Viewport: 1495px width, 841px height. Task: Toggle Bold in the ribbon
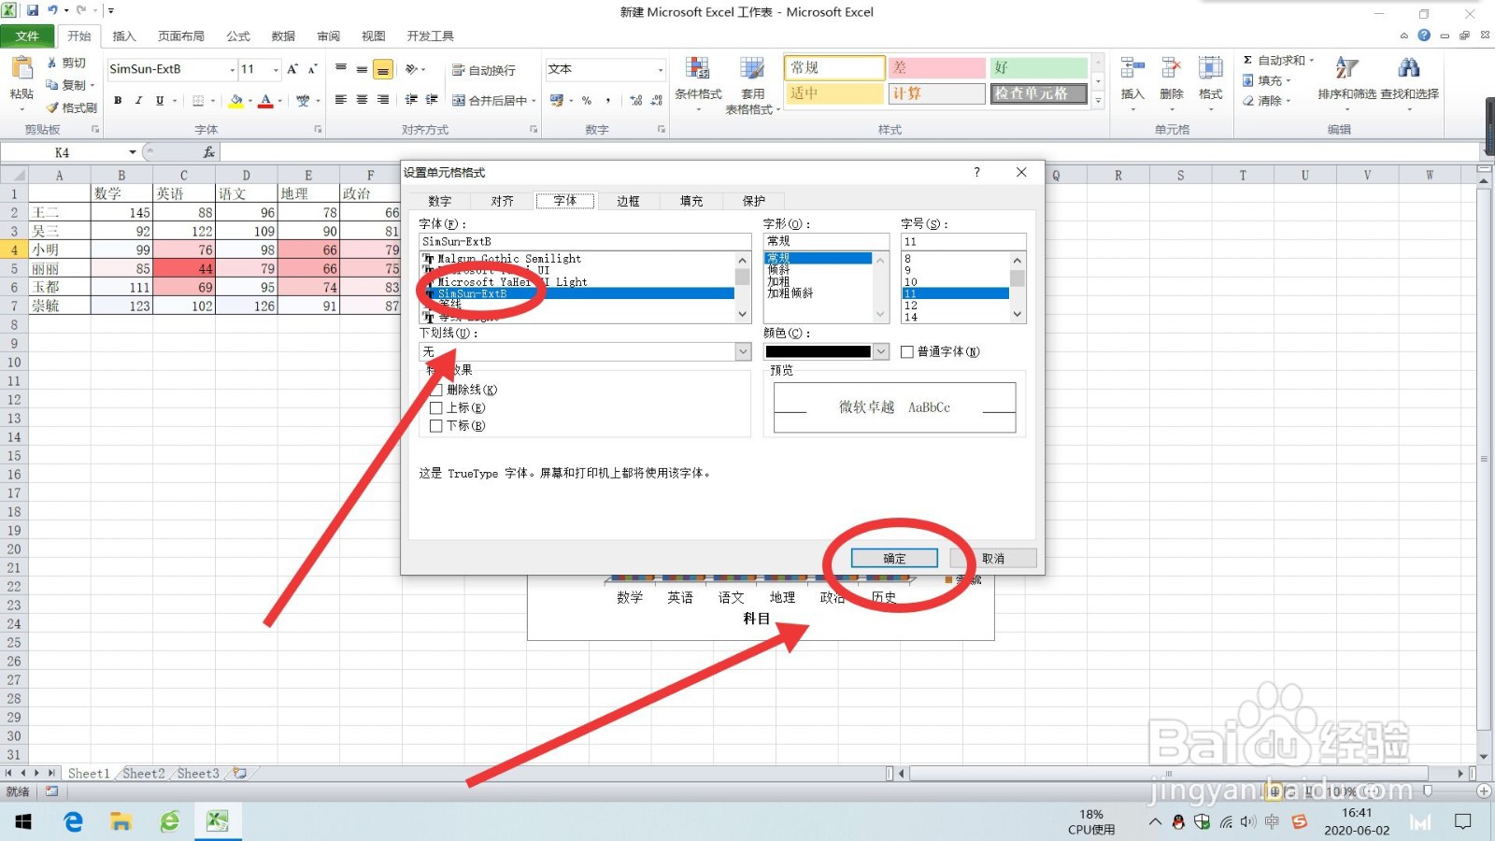(x=118, y=100)
